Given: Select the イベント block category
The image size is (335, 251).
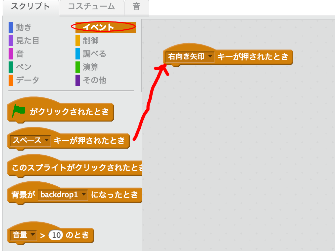Looking at the screenshot, I should [x=105, y=27].
